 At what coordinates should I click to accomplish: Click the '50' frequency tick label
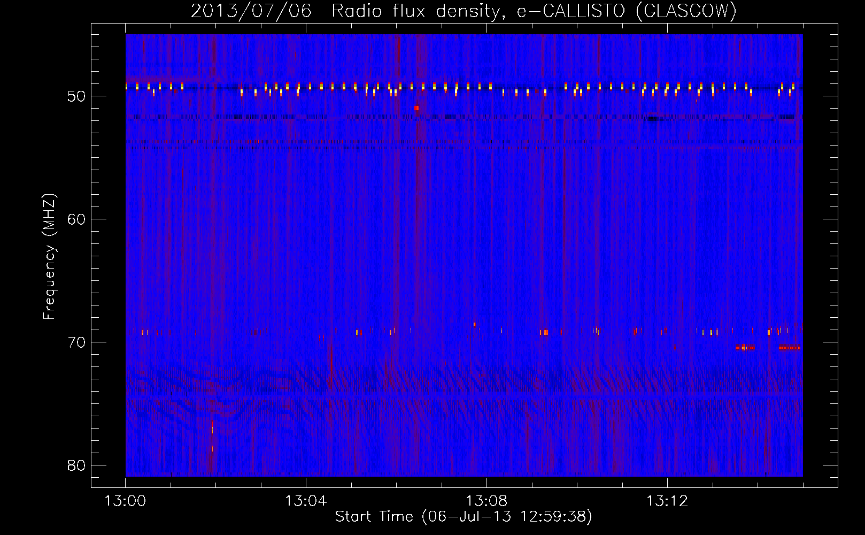tap(77, 96)
